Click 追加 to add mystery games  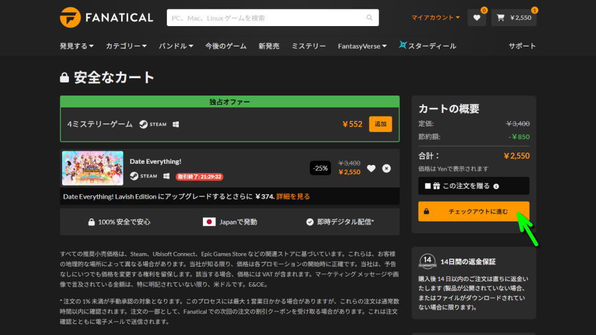click(381, 124)
